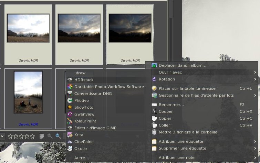Click the Copier icon
Viewport: 260px width, 163px height.
pyautogui.click(x=154, y=118)
